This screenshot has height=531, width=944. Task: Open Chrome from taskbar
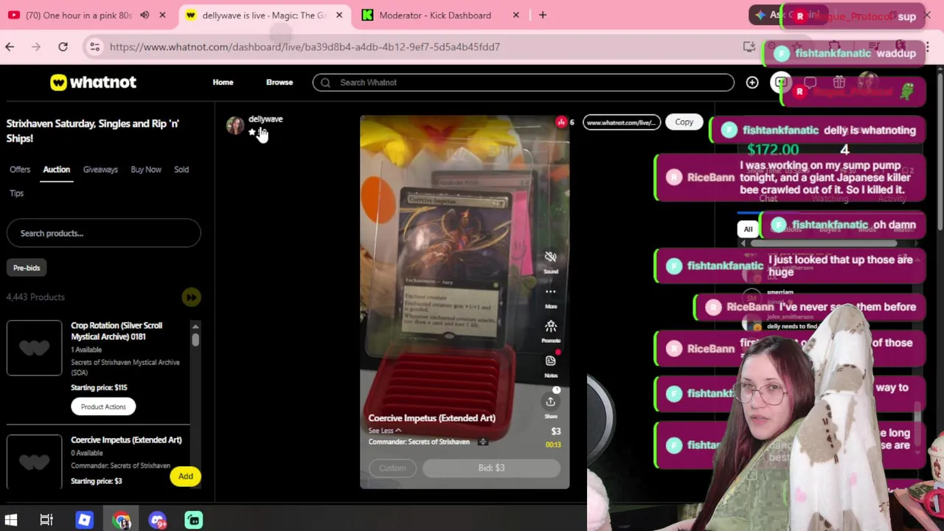click(122, 521)
